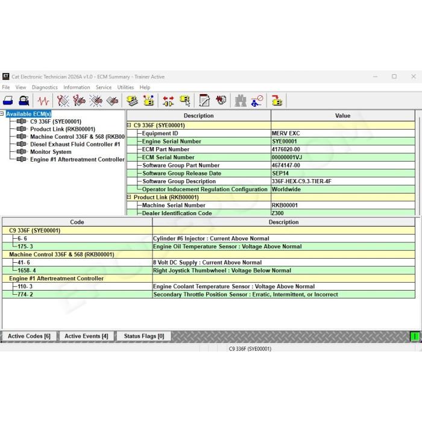Open the Information menu

pos(77,87)
